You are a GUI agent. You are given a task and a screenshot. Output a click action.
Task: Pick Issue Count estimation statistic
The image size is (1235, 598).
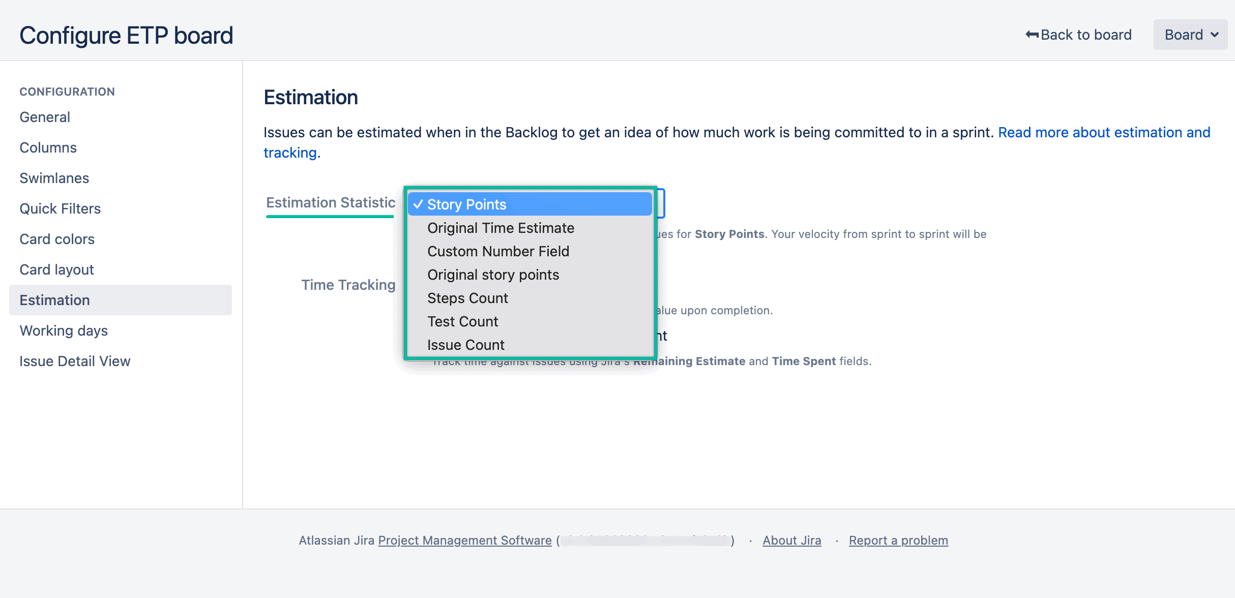tap(465, 345)
